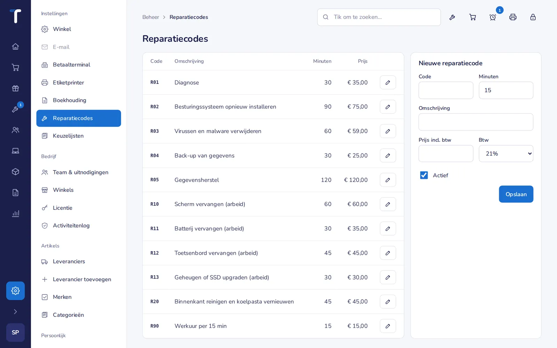Click the printer icon in top toolbar
Screen dimensions: 557x348
pyautogui.click(x=513, y=17)
